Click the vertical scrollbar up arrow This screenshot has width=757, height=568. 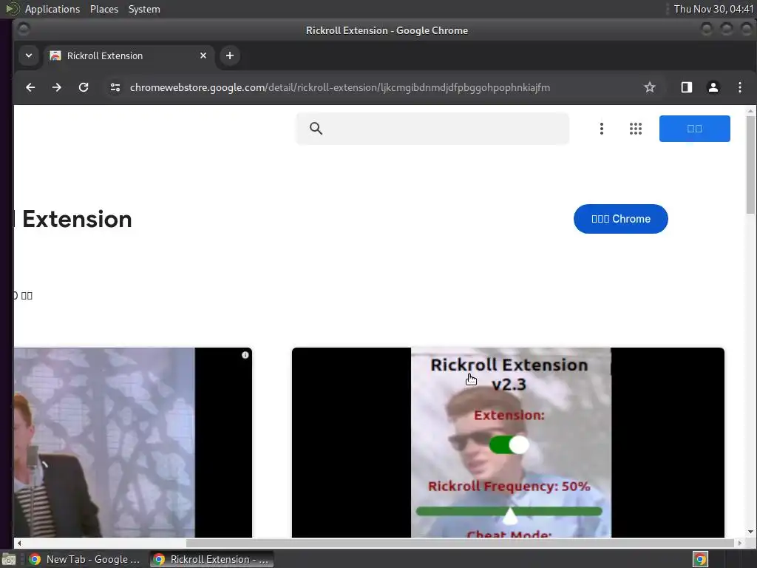[750, 111]
